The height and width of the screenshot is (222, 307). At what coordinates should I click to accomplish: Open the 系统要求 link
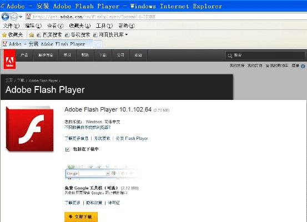pos(102,138)
